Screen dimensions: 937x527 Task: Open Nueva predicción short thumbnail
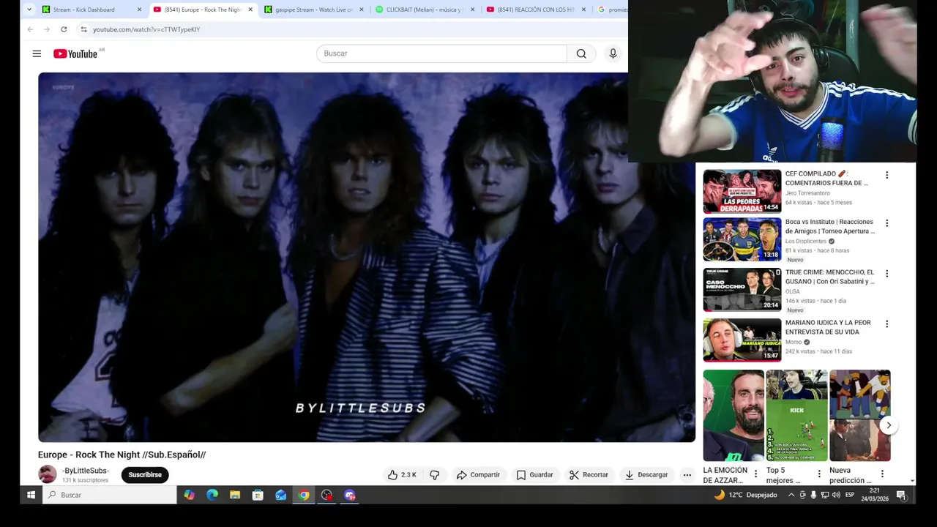(x=859, y=416)
